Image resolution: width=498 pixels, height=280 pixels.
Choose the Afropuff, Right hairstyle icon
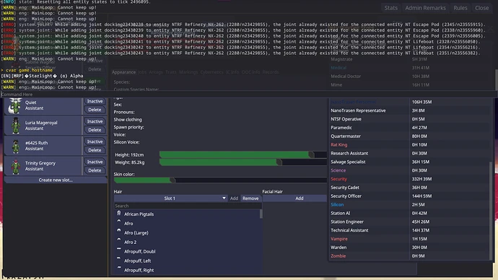pos(119,268)
